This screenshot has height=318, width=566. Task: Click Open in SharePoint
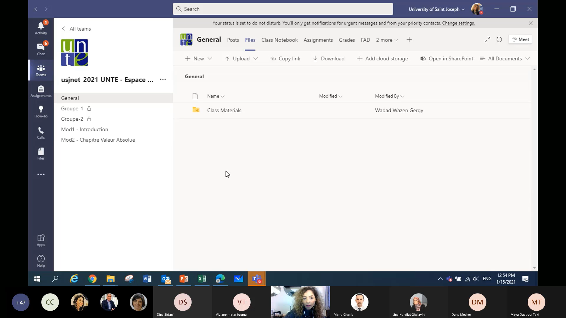447,59
